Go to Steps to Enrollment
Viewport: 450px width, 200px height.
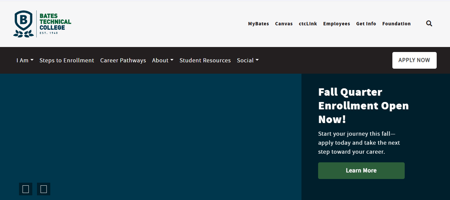point(67,60)
